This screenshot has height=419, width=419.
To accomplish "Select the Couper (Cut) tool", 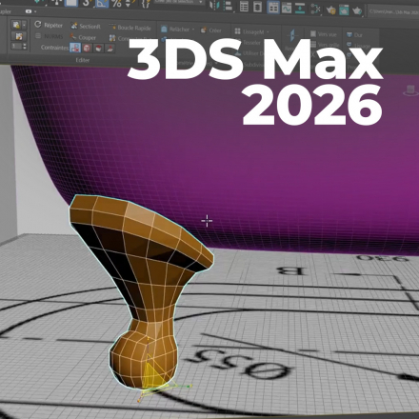I will 83,37.
